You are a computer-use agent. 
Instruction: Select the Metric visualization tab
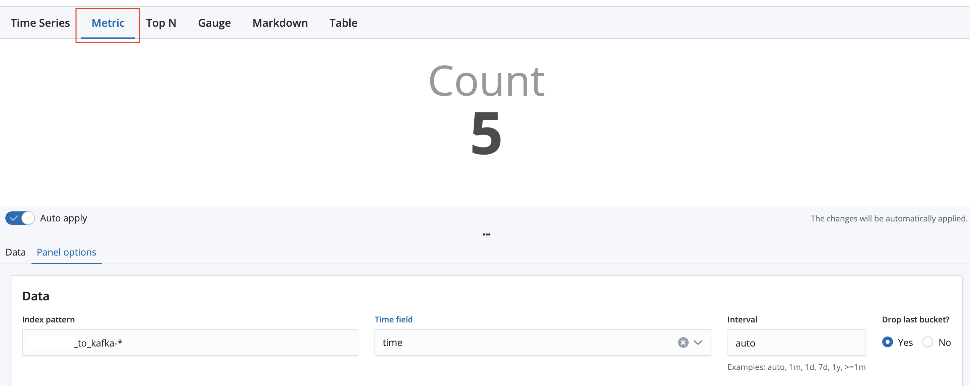pyautogui.click(x=108, y=23)
